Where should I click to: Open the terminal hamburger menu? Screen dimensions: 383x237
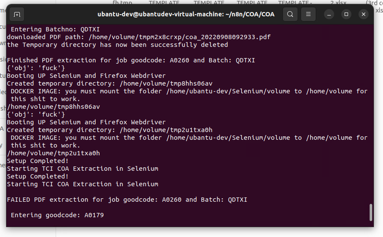(x=308, y=14)
